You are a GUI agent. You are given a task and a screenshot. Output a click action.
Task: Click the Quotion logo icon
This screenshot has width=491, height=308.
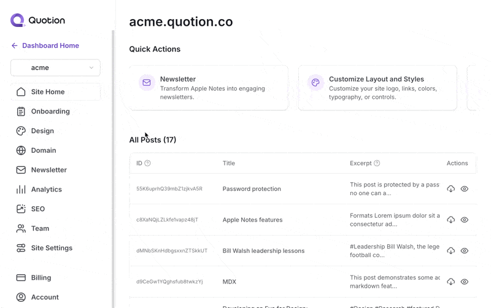click(x=18, y=20)
